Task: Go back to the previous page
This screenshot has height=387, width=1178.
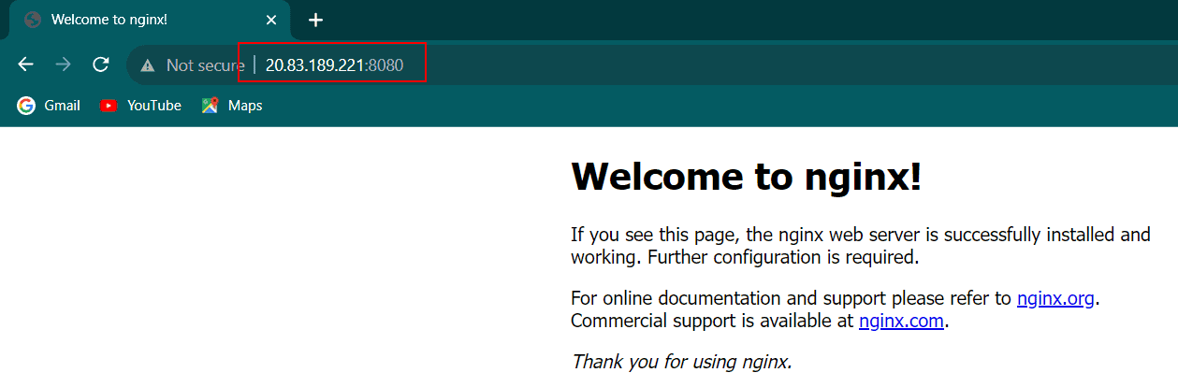Action: tap(26, 64)
